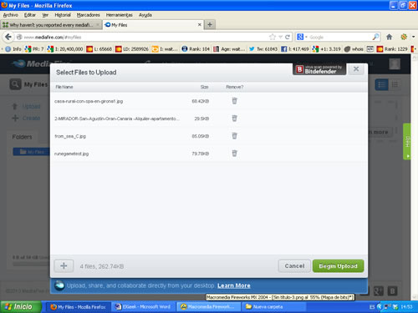Open the Inicio start button
Screen dimensions: 418x313
[x=21, y=306]
